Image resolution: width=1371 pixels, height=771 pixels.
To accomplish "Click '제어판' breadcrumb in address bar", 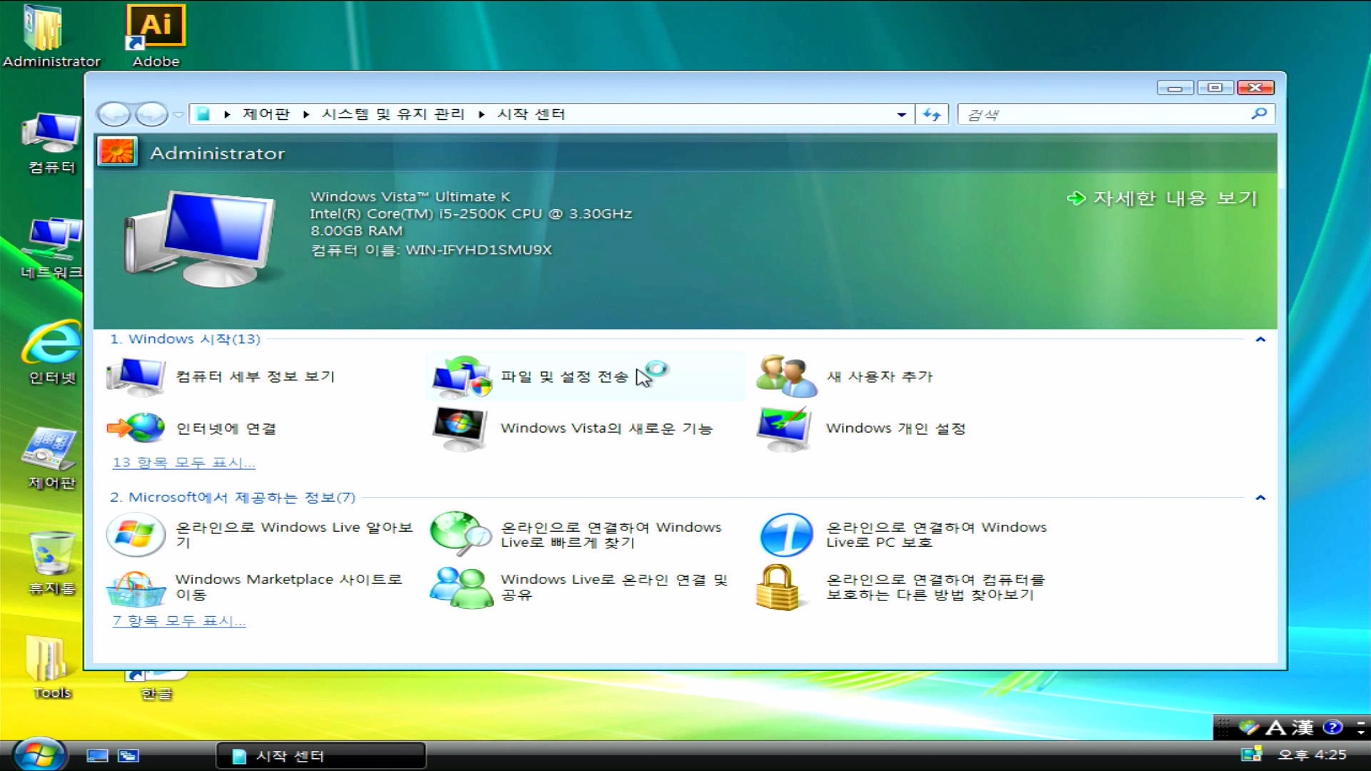I will click(x=266, y=114).
